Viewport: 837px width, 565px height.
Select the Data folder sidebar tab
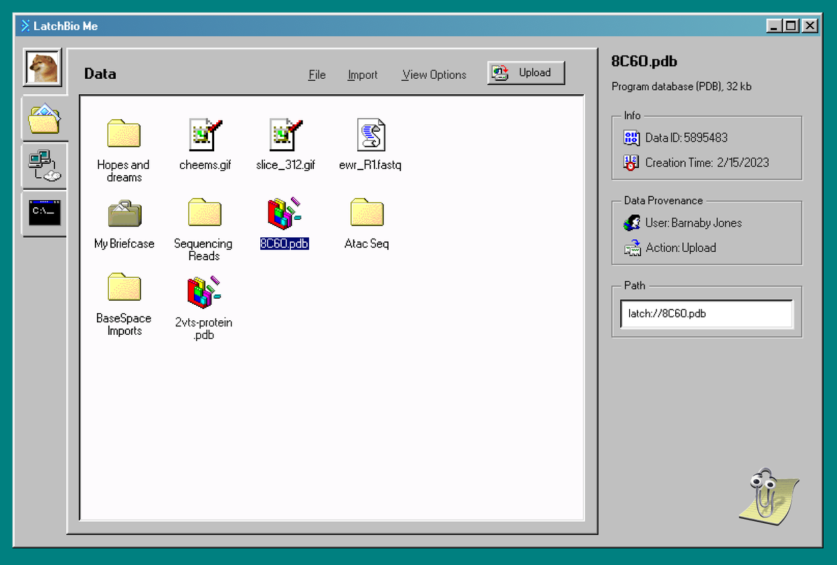[x=45, y=119]
